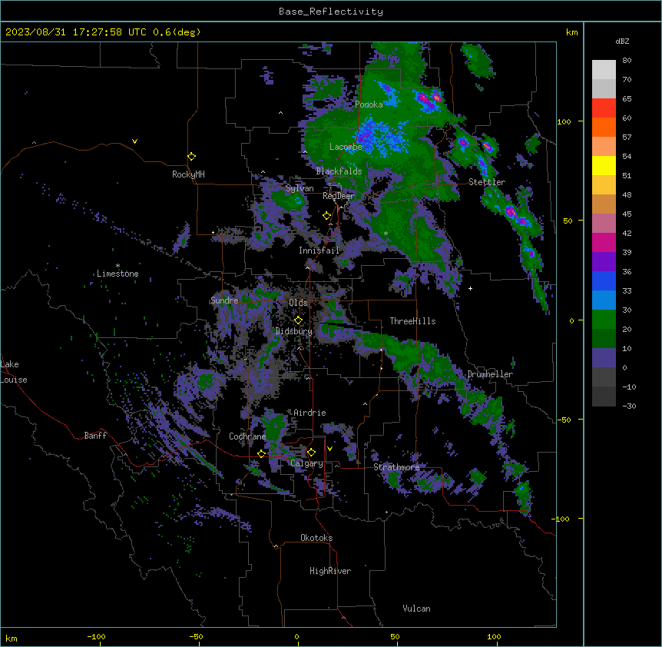Screen dimensions: 662x647
Task: Click the km label at bottom left
Action: point(12,638)
